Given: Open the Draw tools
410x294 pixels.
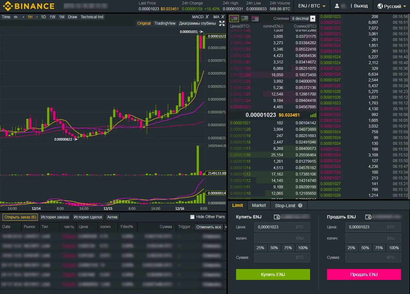Looking at the screenshot, I should [72, 17].
